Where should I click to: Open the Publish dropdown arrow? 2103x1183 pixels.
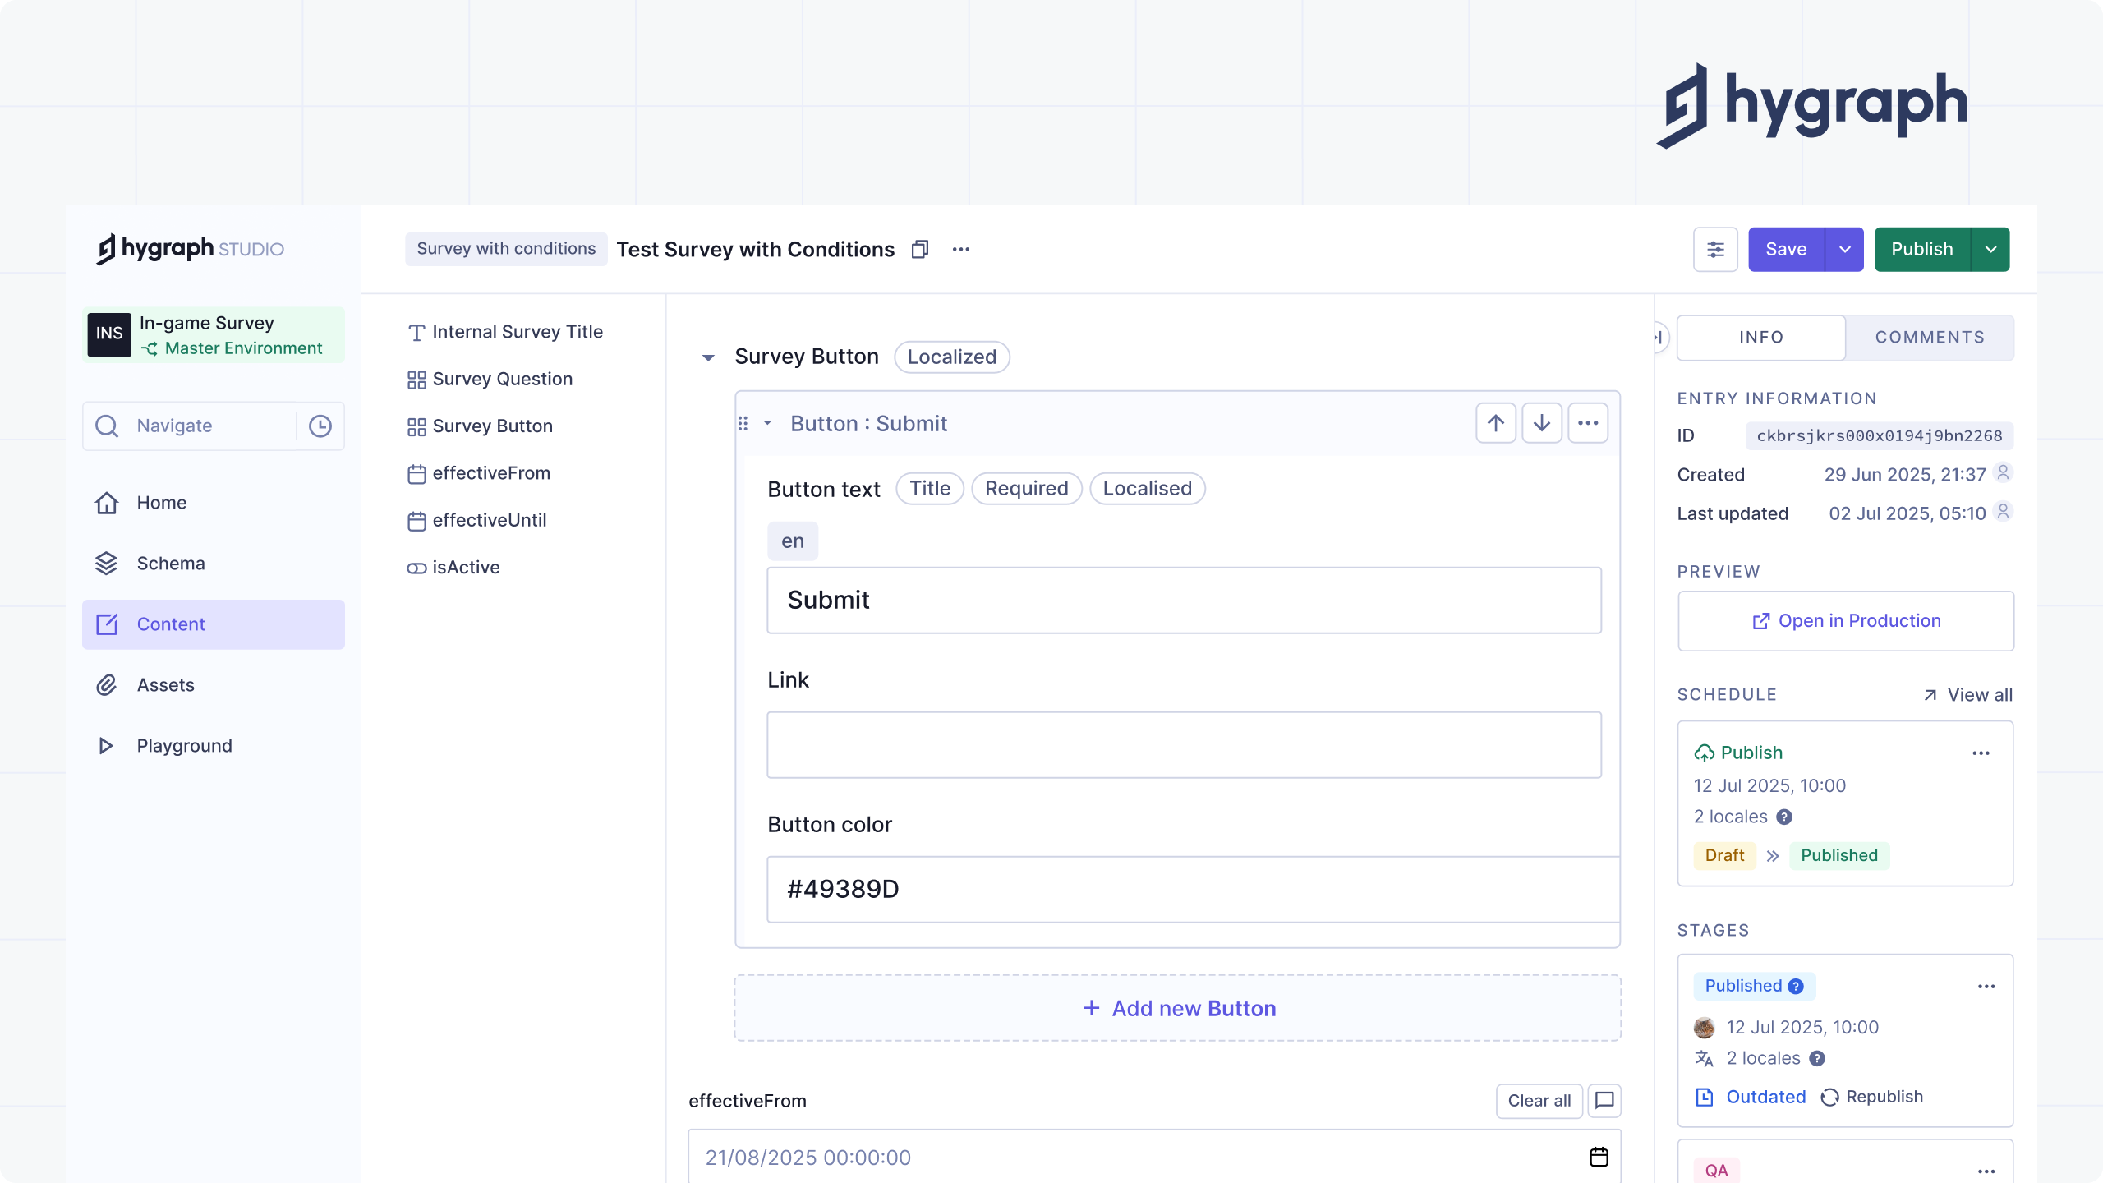1991,249
